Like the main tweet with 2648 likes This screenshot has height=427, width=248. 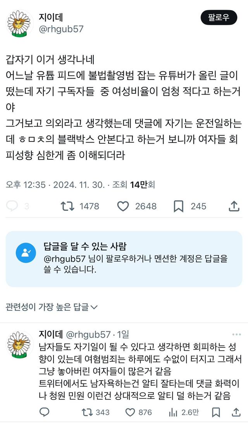click(x=123, y=206)
